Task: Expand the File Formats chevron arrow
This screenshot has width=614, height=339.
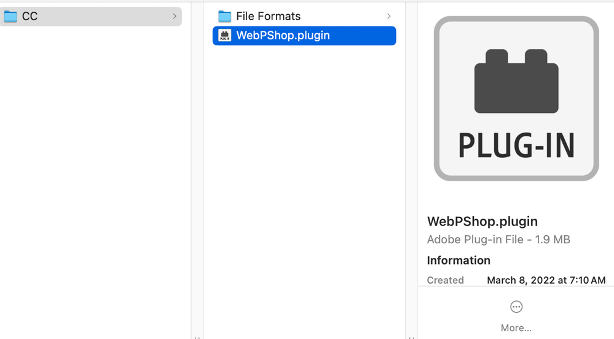Action: 388,17
